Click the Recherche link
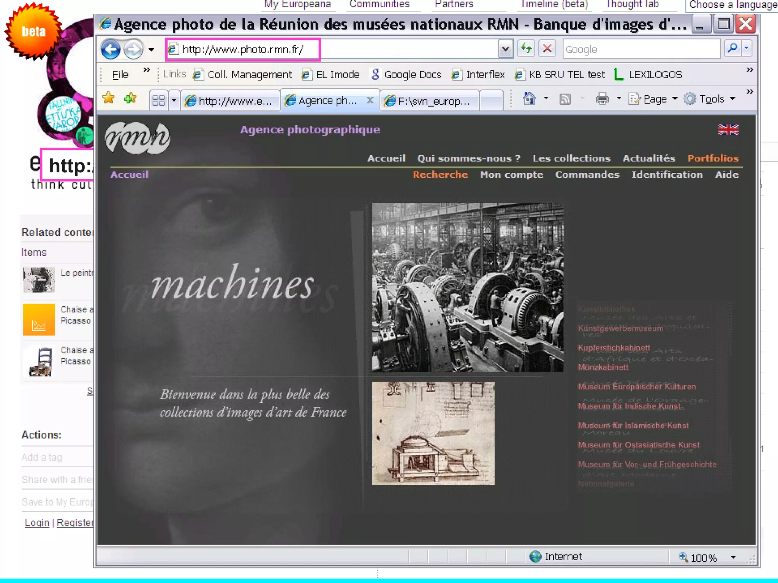 tap(440, 175)
